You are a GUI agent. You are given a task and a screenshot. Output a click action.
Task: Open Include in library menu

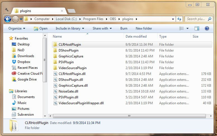coord(70,28)
